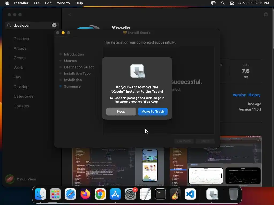This screenshot has width=274, height=205.
Task: Click the first Xcode code editor screenshot
Action: pyautogui.click(x=104, y=167)
